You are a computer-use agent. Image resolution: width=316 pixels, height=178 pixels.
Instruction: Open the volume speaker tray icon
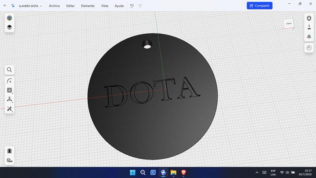(287, 172)
